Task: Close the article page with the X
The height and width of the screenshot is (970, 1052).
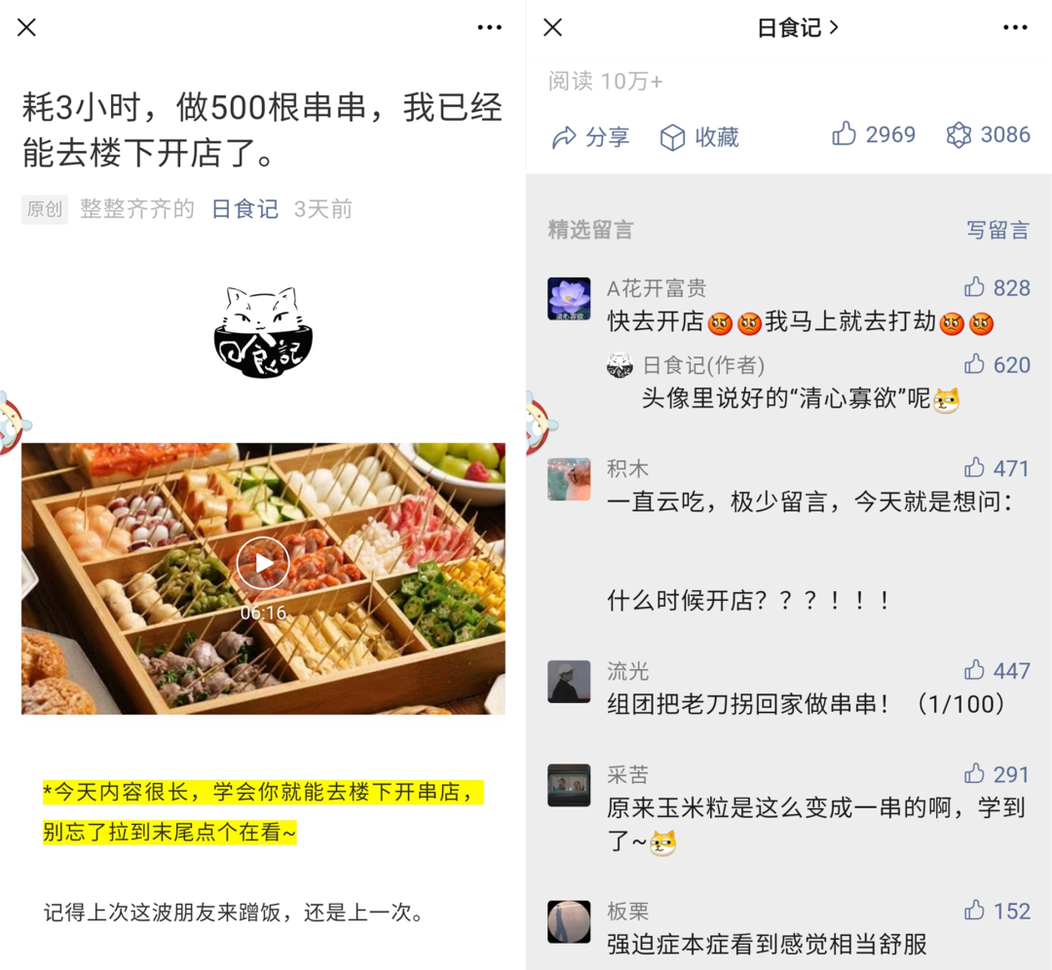Action: pyautogui.click(x=27, y=27)
